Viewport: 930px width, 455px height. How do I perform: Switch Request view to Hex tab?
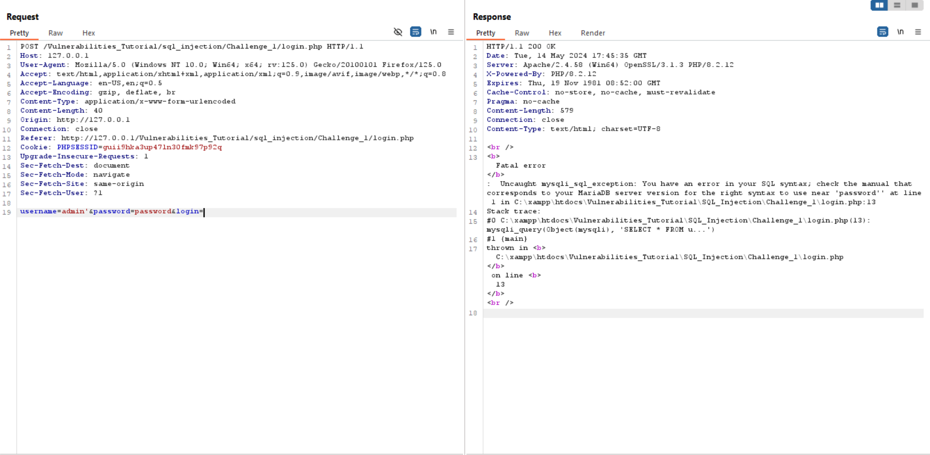89,33
